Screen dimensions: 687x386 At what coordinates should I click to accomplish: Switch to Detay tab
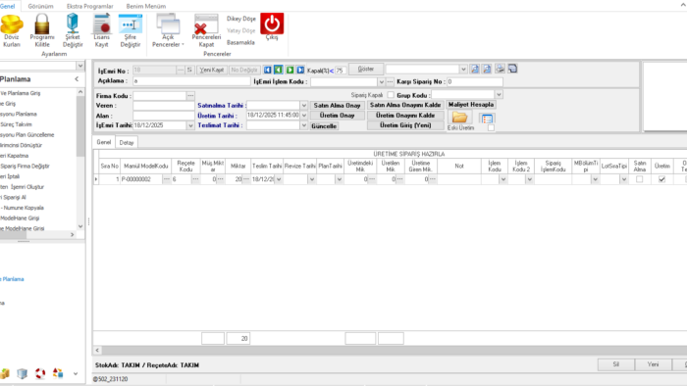(127, 142)
